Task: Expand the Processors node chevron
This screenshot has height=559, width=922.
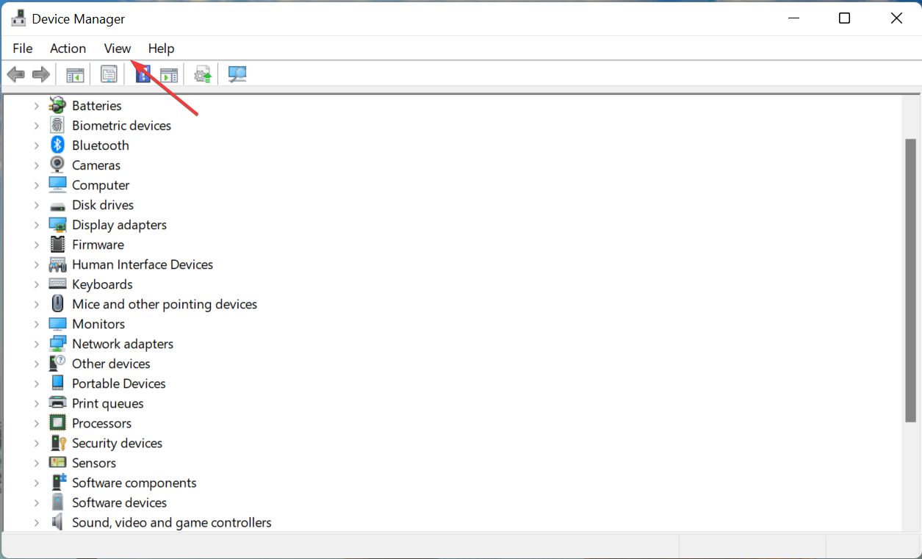Action: [x=36, y=423]
